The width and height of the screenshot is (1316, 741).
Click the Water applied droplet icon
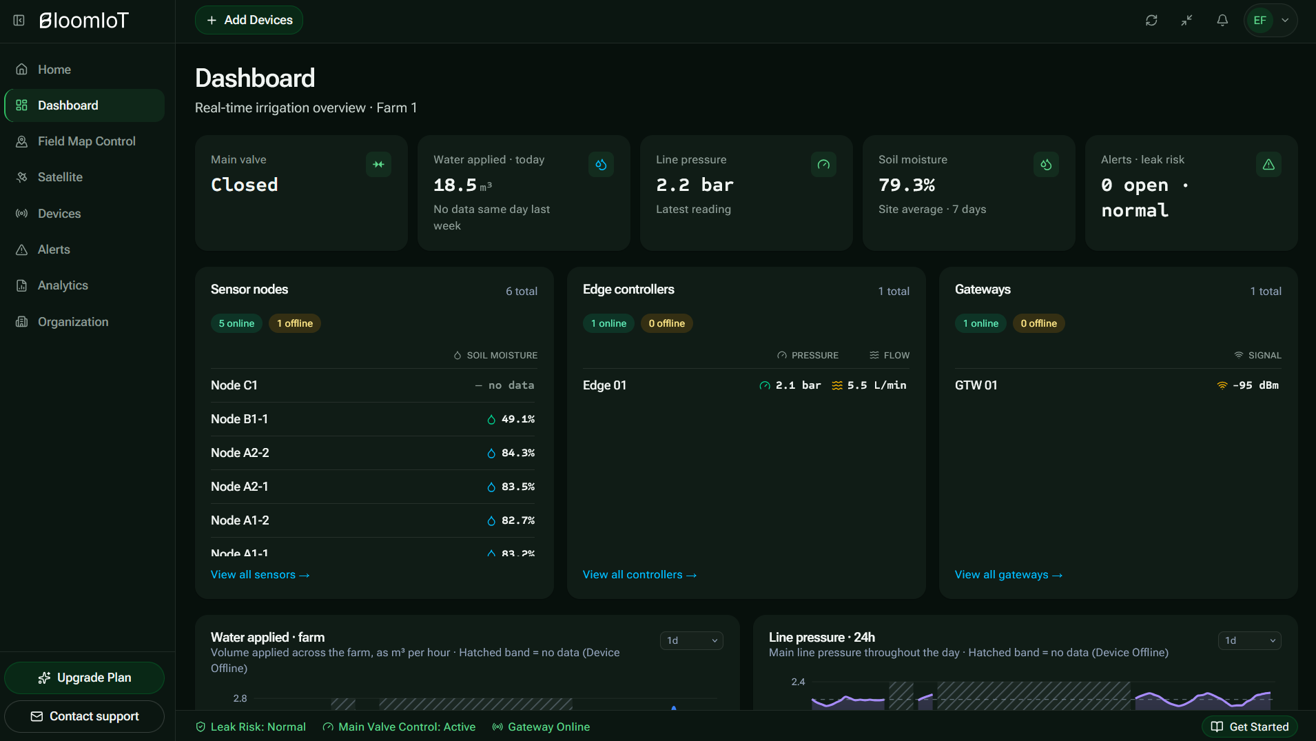[601, 165]
